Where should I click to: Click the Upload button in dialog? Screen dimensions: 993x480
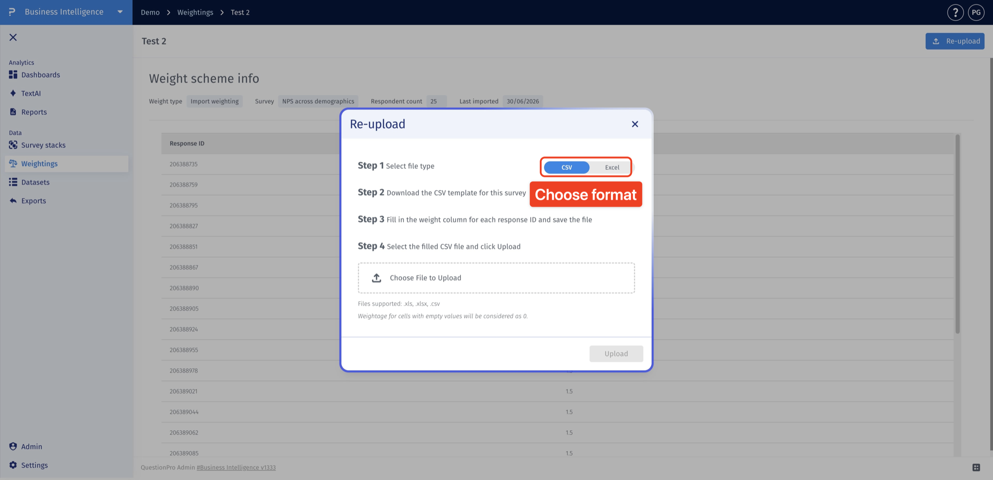pos(616,354)
